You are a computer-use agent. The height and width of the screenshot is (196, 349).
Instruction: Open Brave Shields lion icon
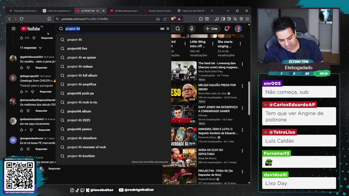pyautogui.click(x=172, y=19)
